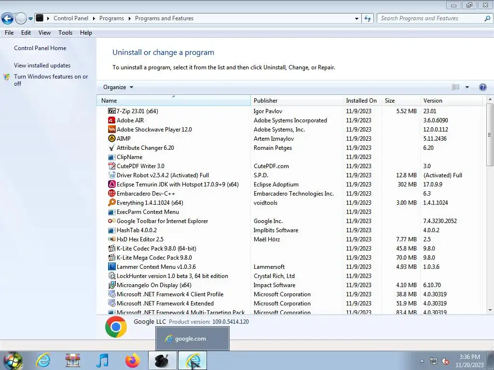Click the Embarcadero Dev-C++ icon
The image size is (494, 370).
(x=111, y=193)
